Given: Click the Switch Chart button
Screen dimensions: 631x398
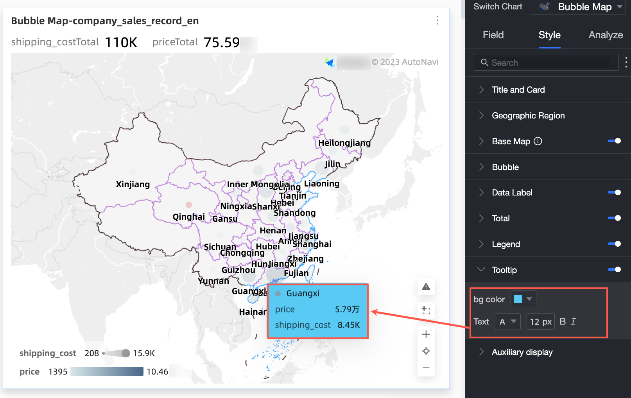Looking at the screenshot, I should click(x=498, y=7).
